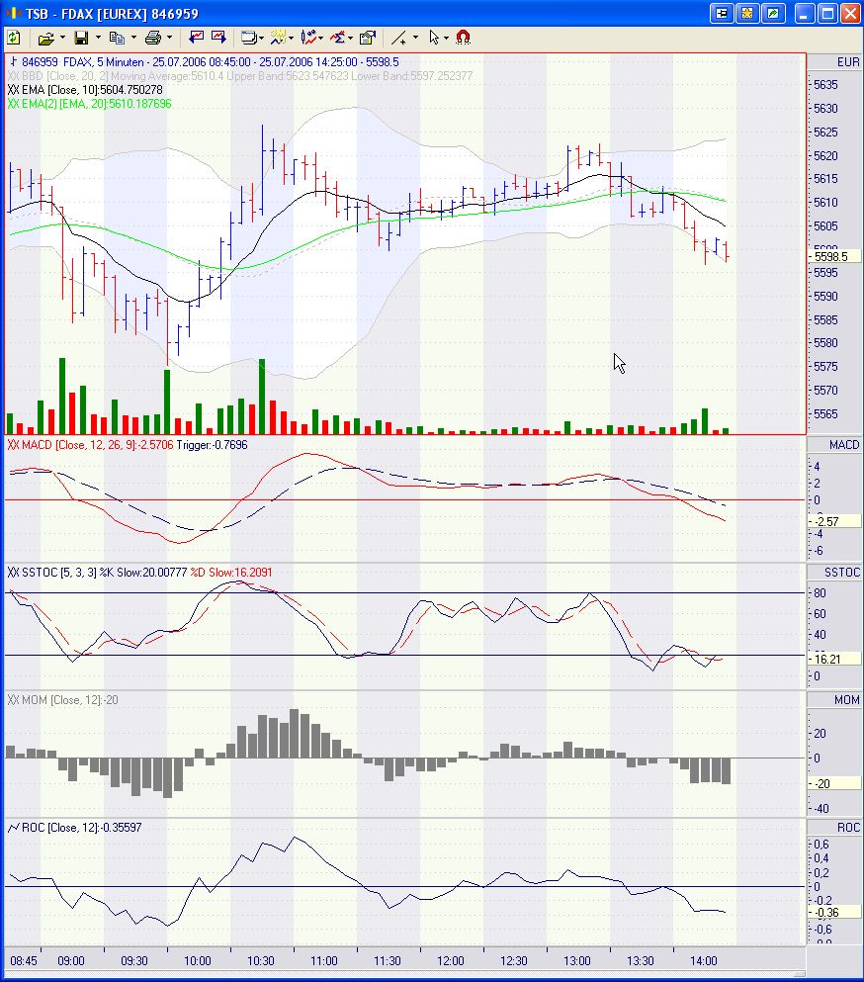Open the file open dropdown arrow
Screen dimensions: 864x982
pyautogui.click(x=62, y=37)
